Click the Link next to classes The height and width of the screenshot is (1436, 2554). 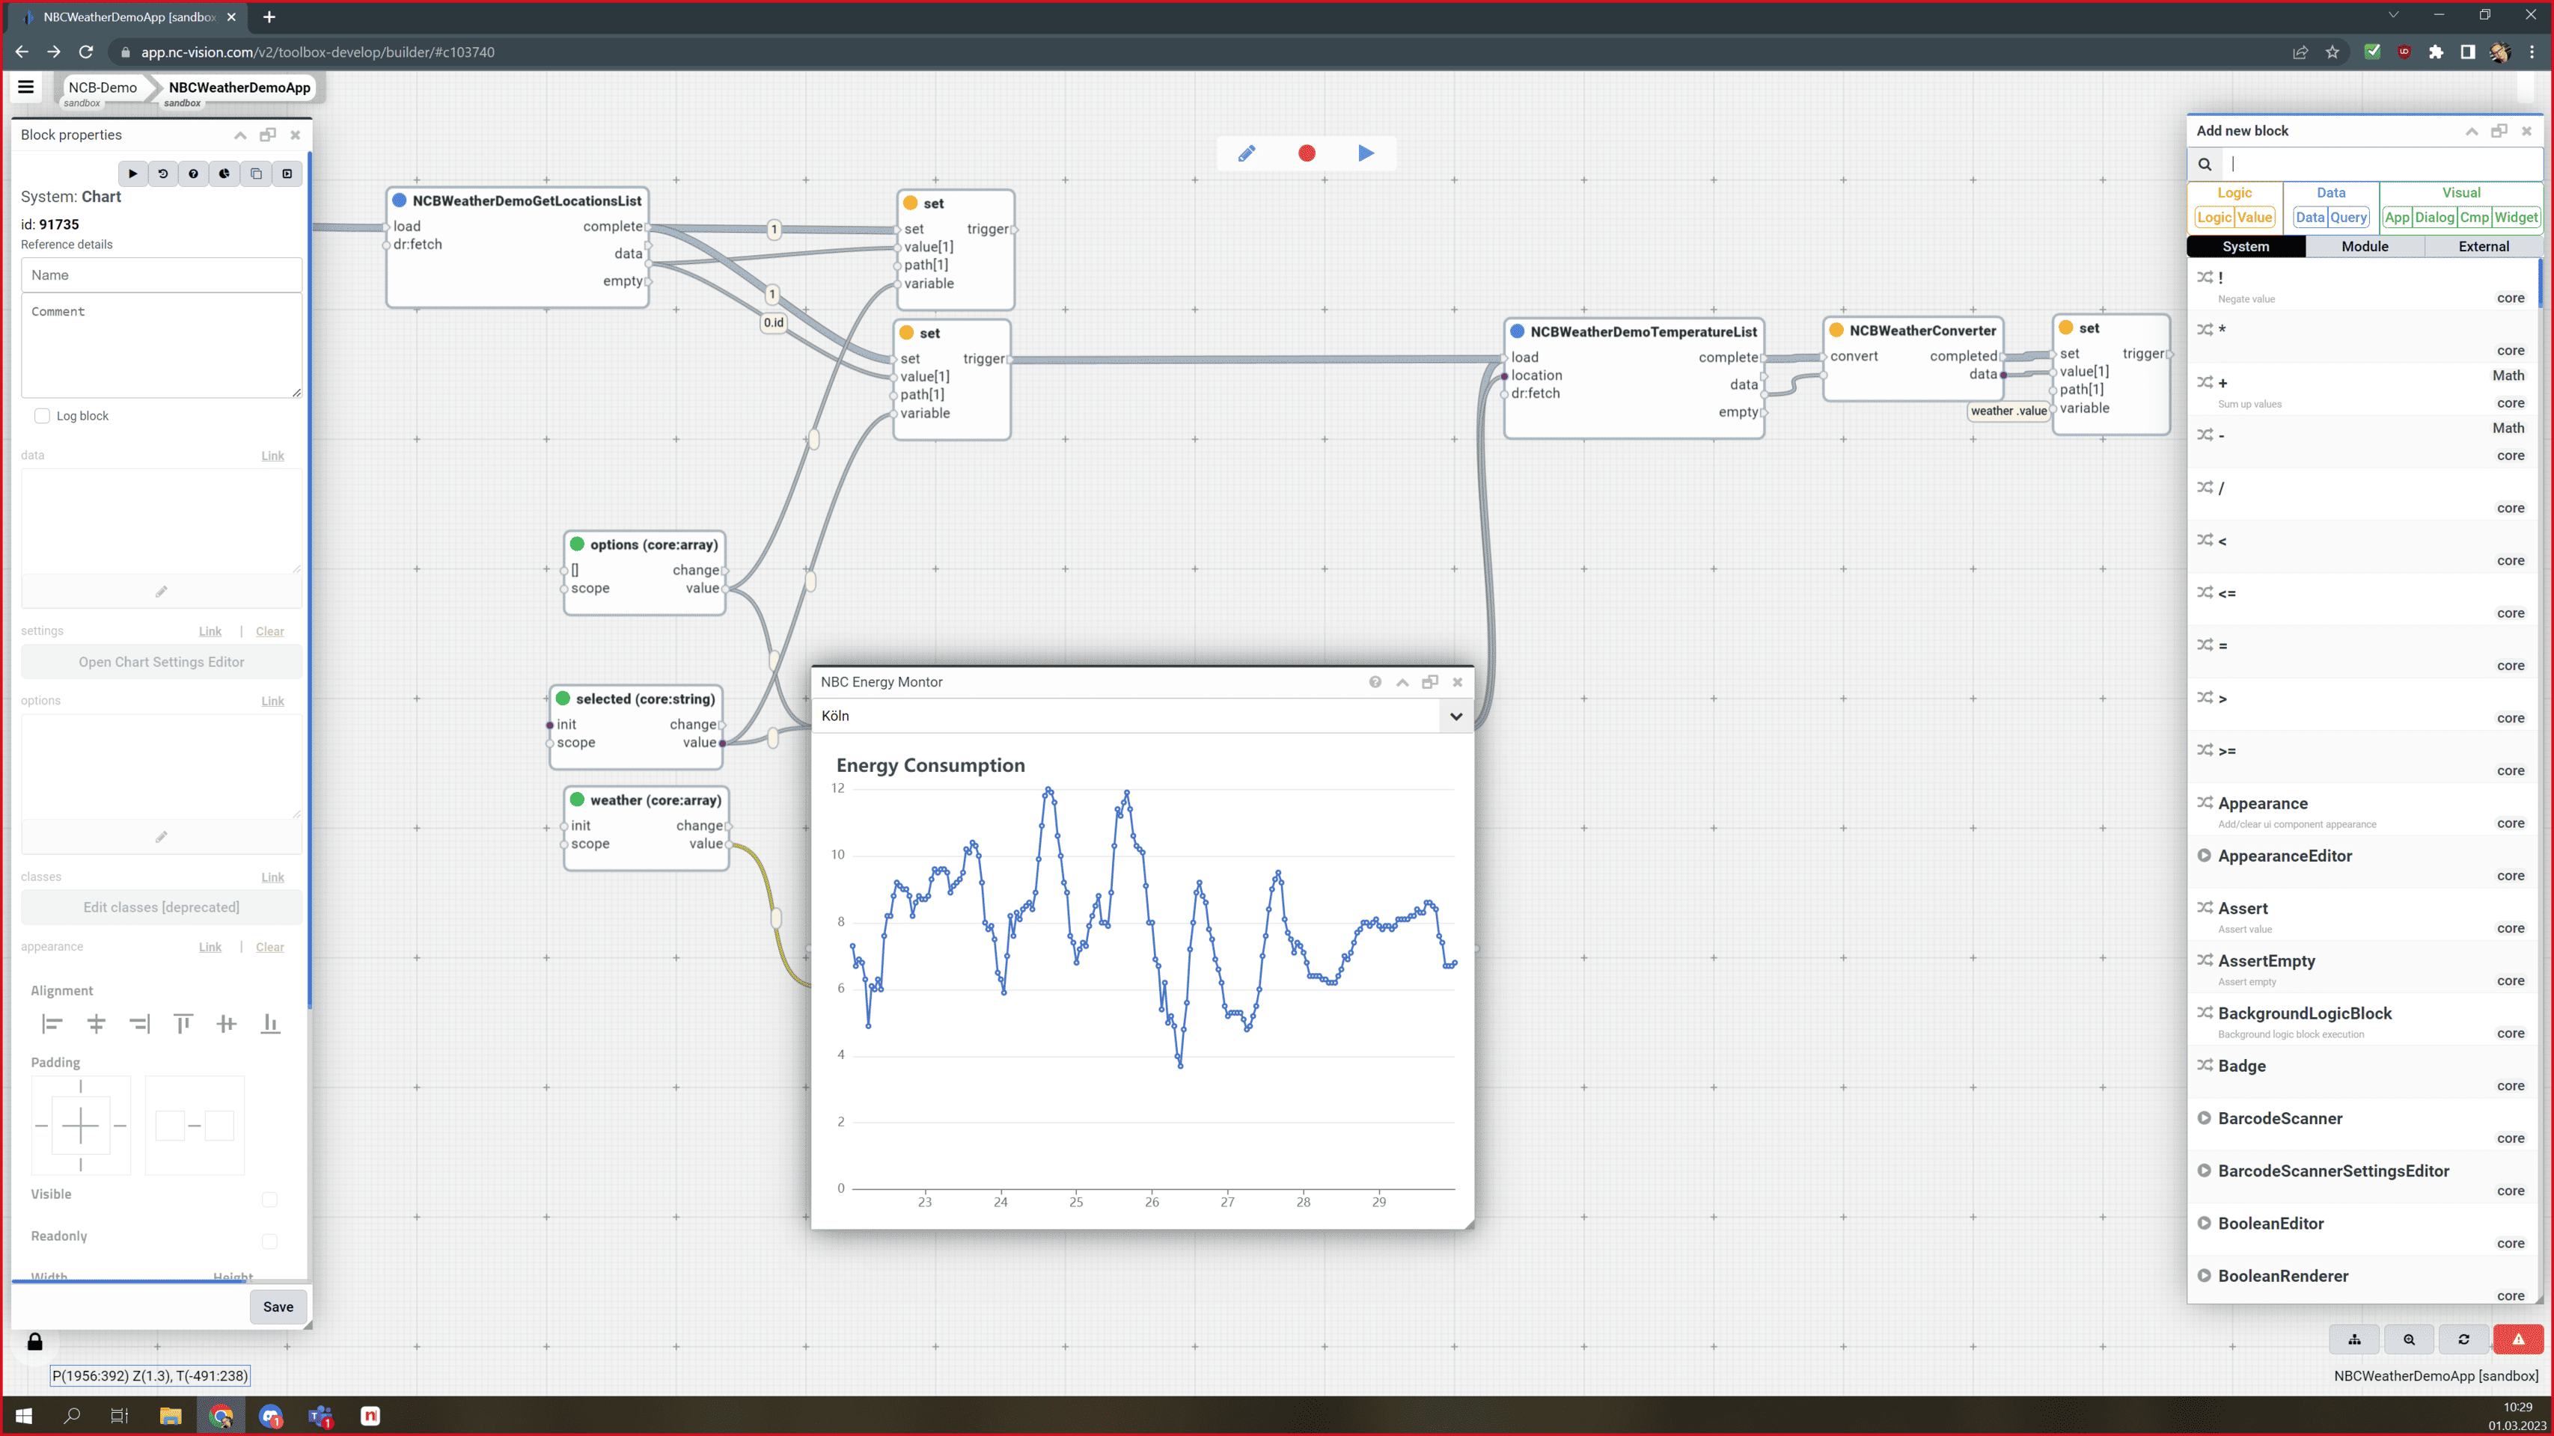pyautogui.click(x=272, y=877)
